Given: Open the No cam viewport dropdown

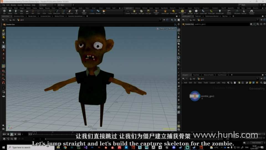Looking at the screenshot, I should (x=172, y=29).
